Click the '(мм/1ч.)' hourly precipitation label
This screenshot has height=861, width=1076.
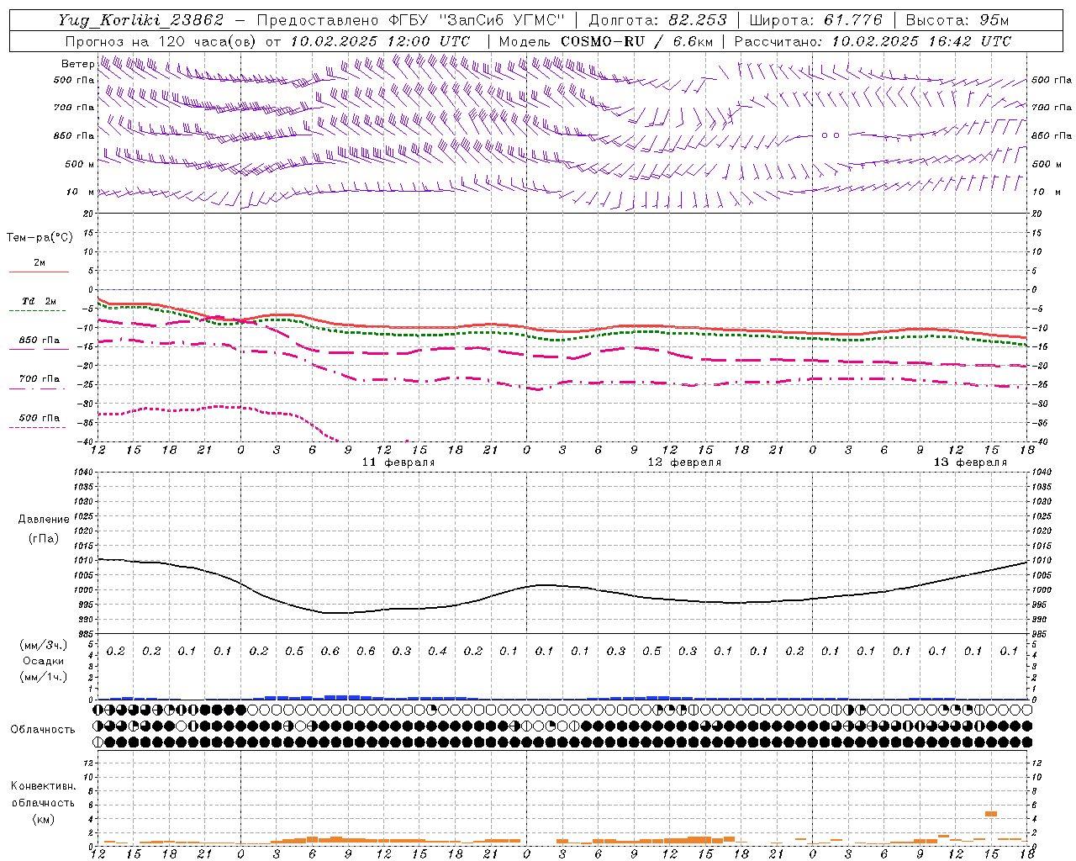[44, 677]
